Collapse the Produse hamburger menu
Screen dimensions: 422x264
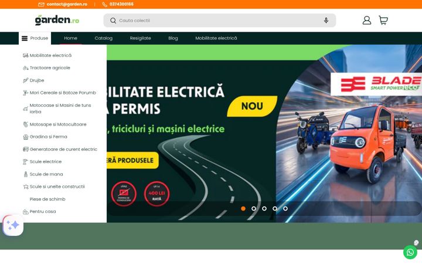pos(35,38)
